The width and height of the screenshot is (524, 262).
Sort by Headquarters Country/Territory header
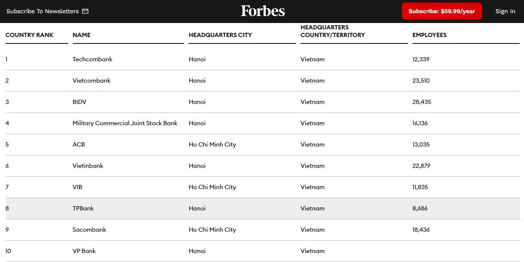tap(333, 31)
